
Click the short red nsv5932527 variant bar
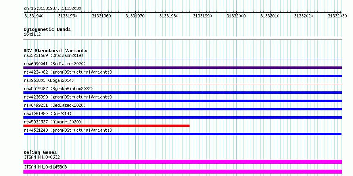tap(106, 126)
